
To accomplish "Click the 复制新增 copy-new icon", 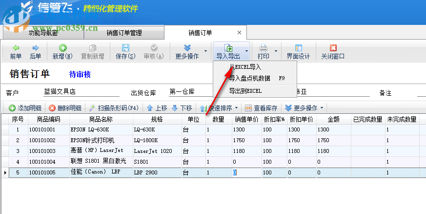I will point(92,48).
